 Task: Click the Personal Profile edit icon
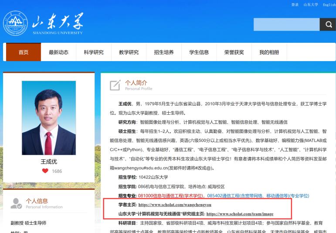tap(115, 85)
